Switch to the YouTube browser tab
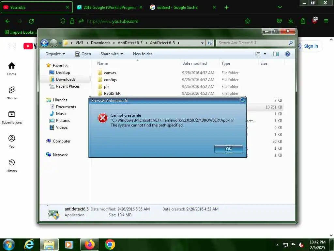The width and height of the screenshot is (334, 251). [37, 8]
